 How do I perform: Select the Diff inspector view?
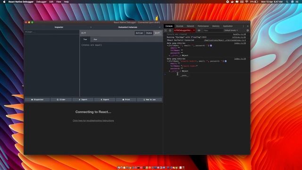pyautogui.click(x=157, y=33)
